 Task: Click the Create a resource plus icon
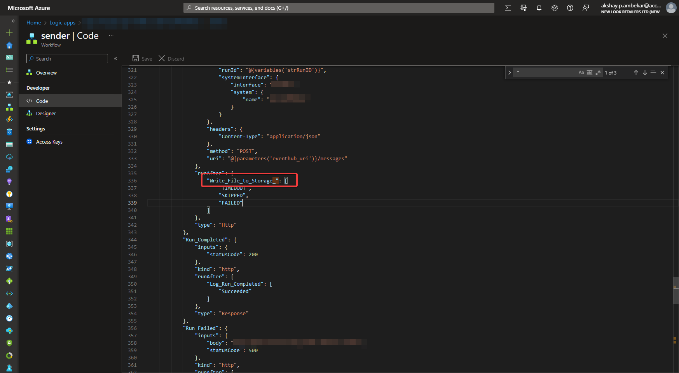click(x=9, y=33)
